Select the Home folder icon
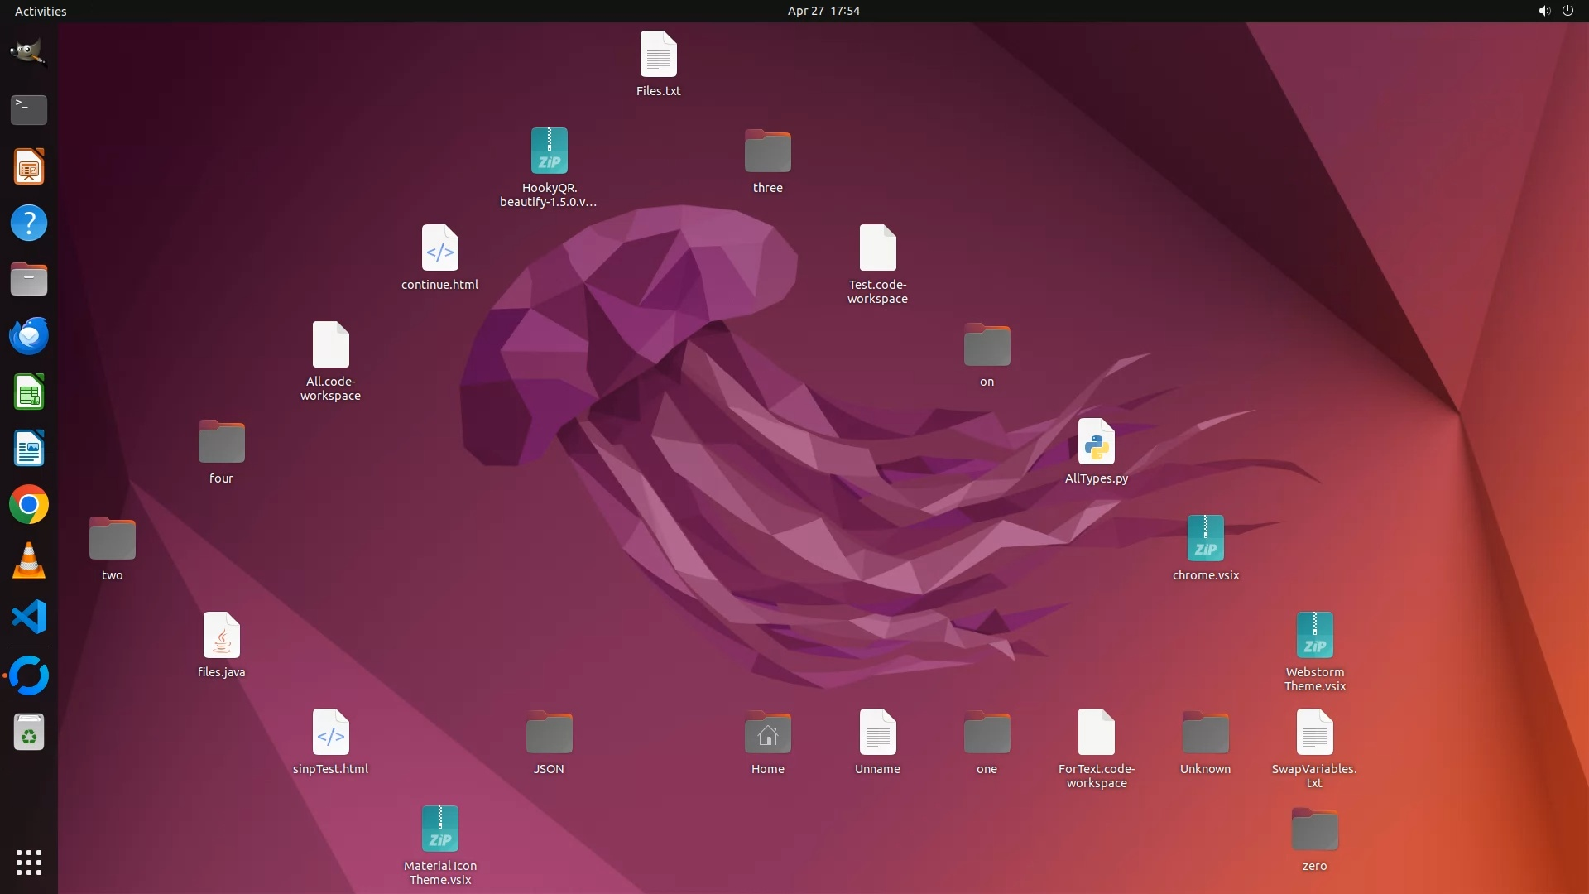The height and width of the screenshot is (894, 1589). click(767, 733)
